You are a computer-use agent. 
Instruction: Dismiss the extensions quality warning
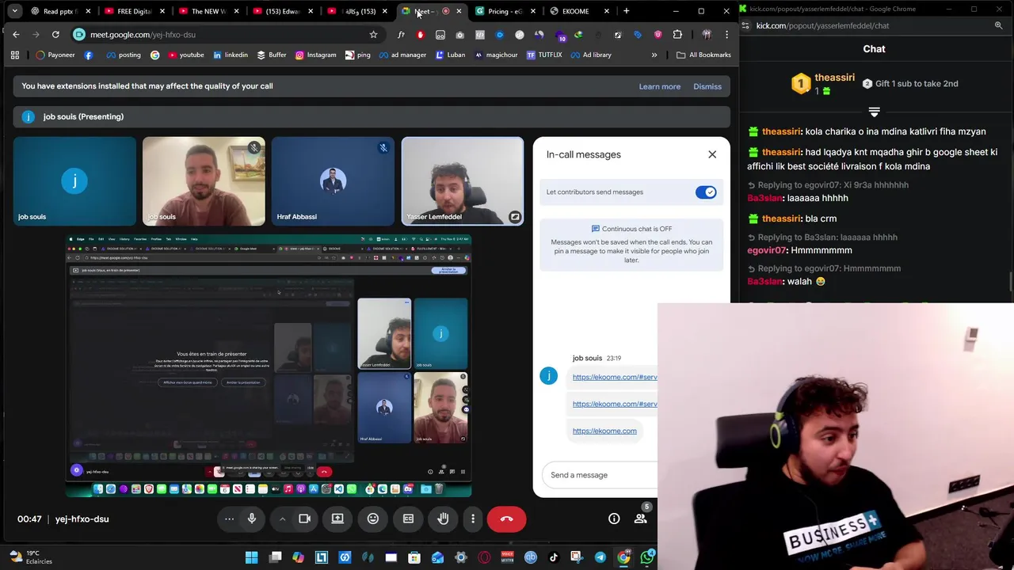tap(707, 86)
